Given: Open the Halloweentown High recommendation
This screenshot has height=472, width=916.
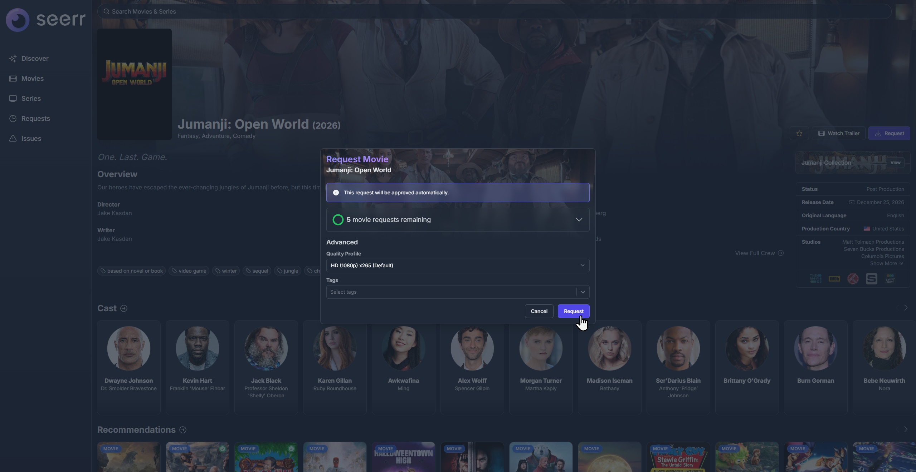Looking at the screenshot, I should (x=404, y=457).
